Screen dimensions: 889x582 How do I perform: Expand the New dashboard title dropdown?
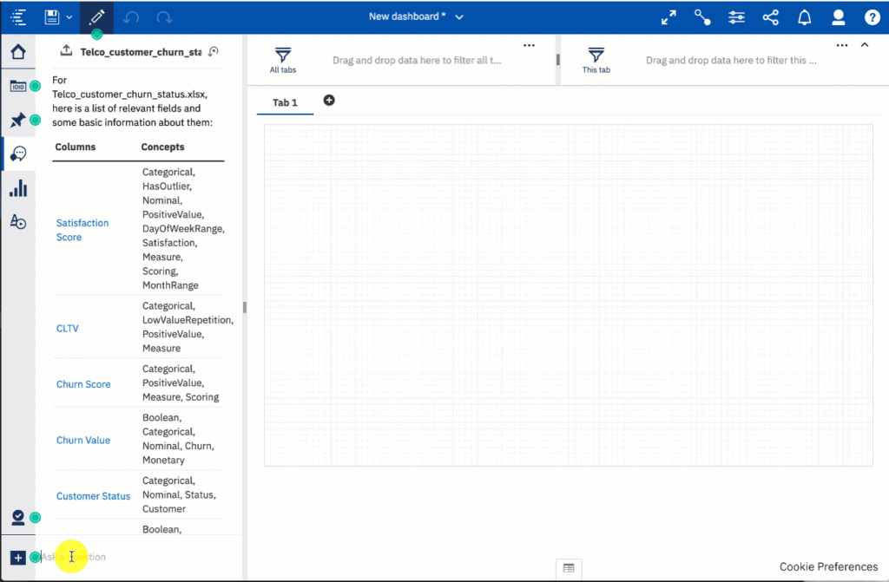tap(459, 17)
